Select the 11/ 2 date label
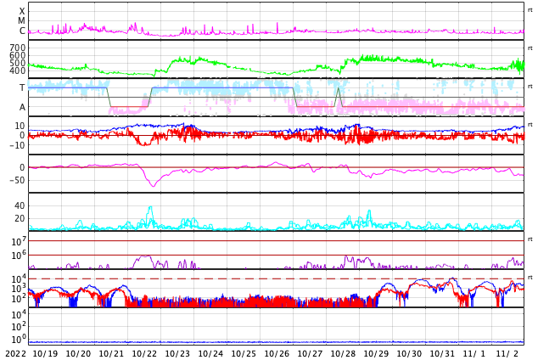The height and width of the screenshot is (360, 538). pyautogui.click(x=508, y=354)
